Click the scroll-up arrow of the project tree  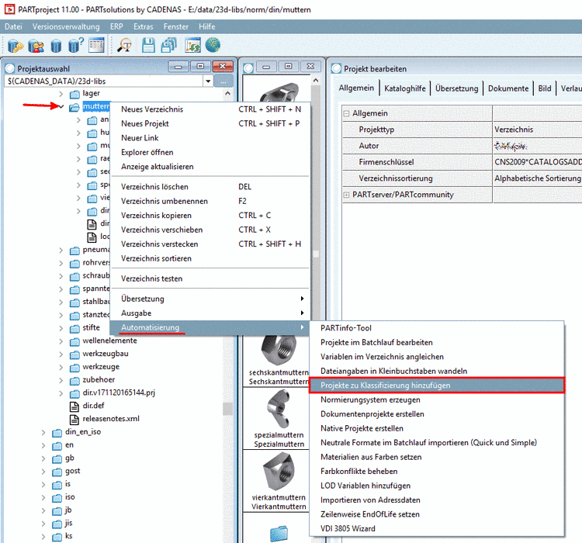[x=228, y=94]
